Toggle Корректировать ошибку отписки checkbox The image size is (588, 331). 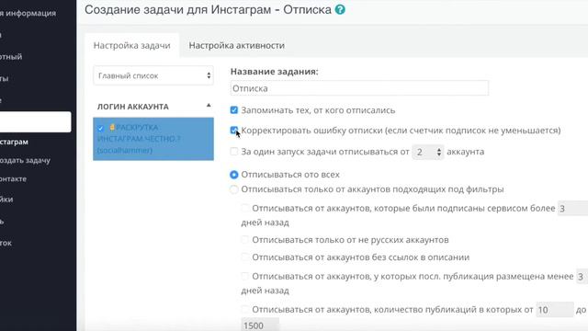point(234,131)
